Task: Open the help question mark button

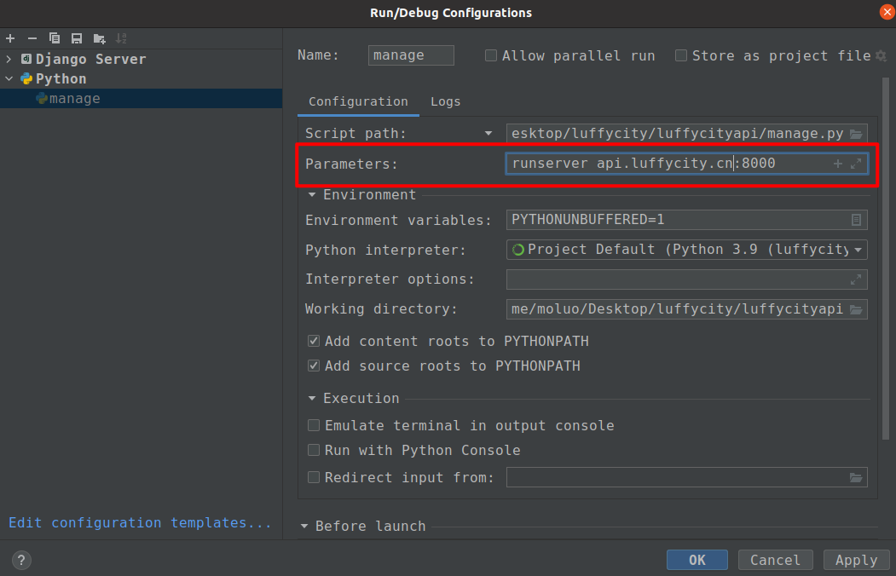Action: (x=22, y=560)
